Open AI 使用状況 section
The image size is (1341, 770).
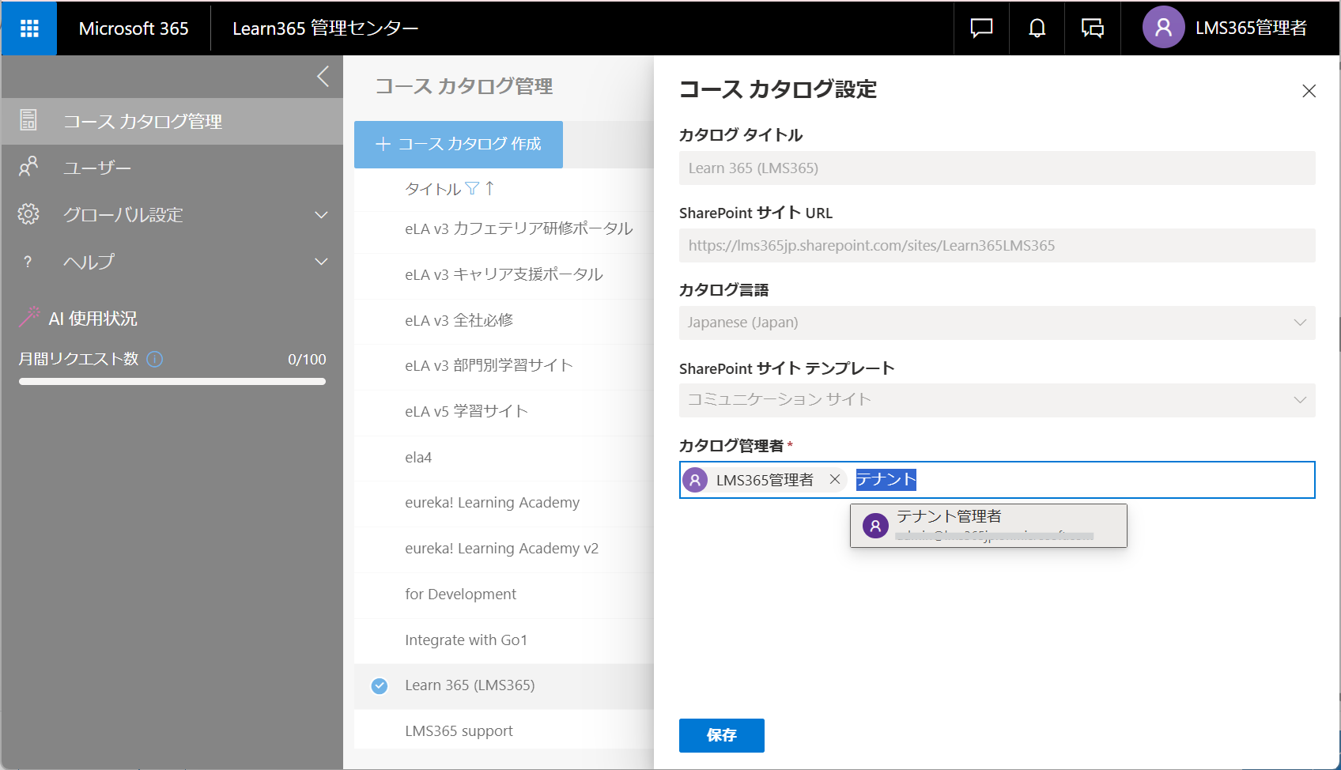(x=93, y=318)
